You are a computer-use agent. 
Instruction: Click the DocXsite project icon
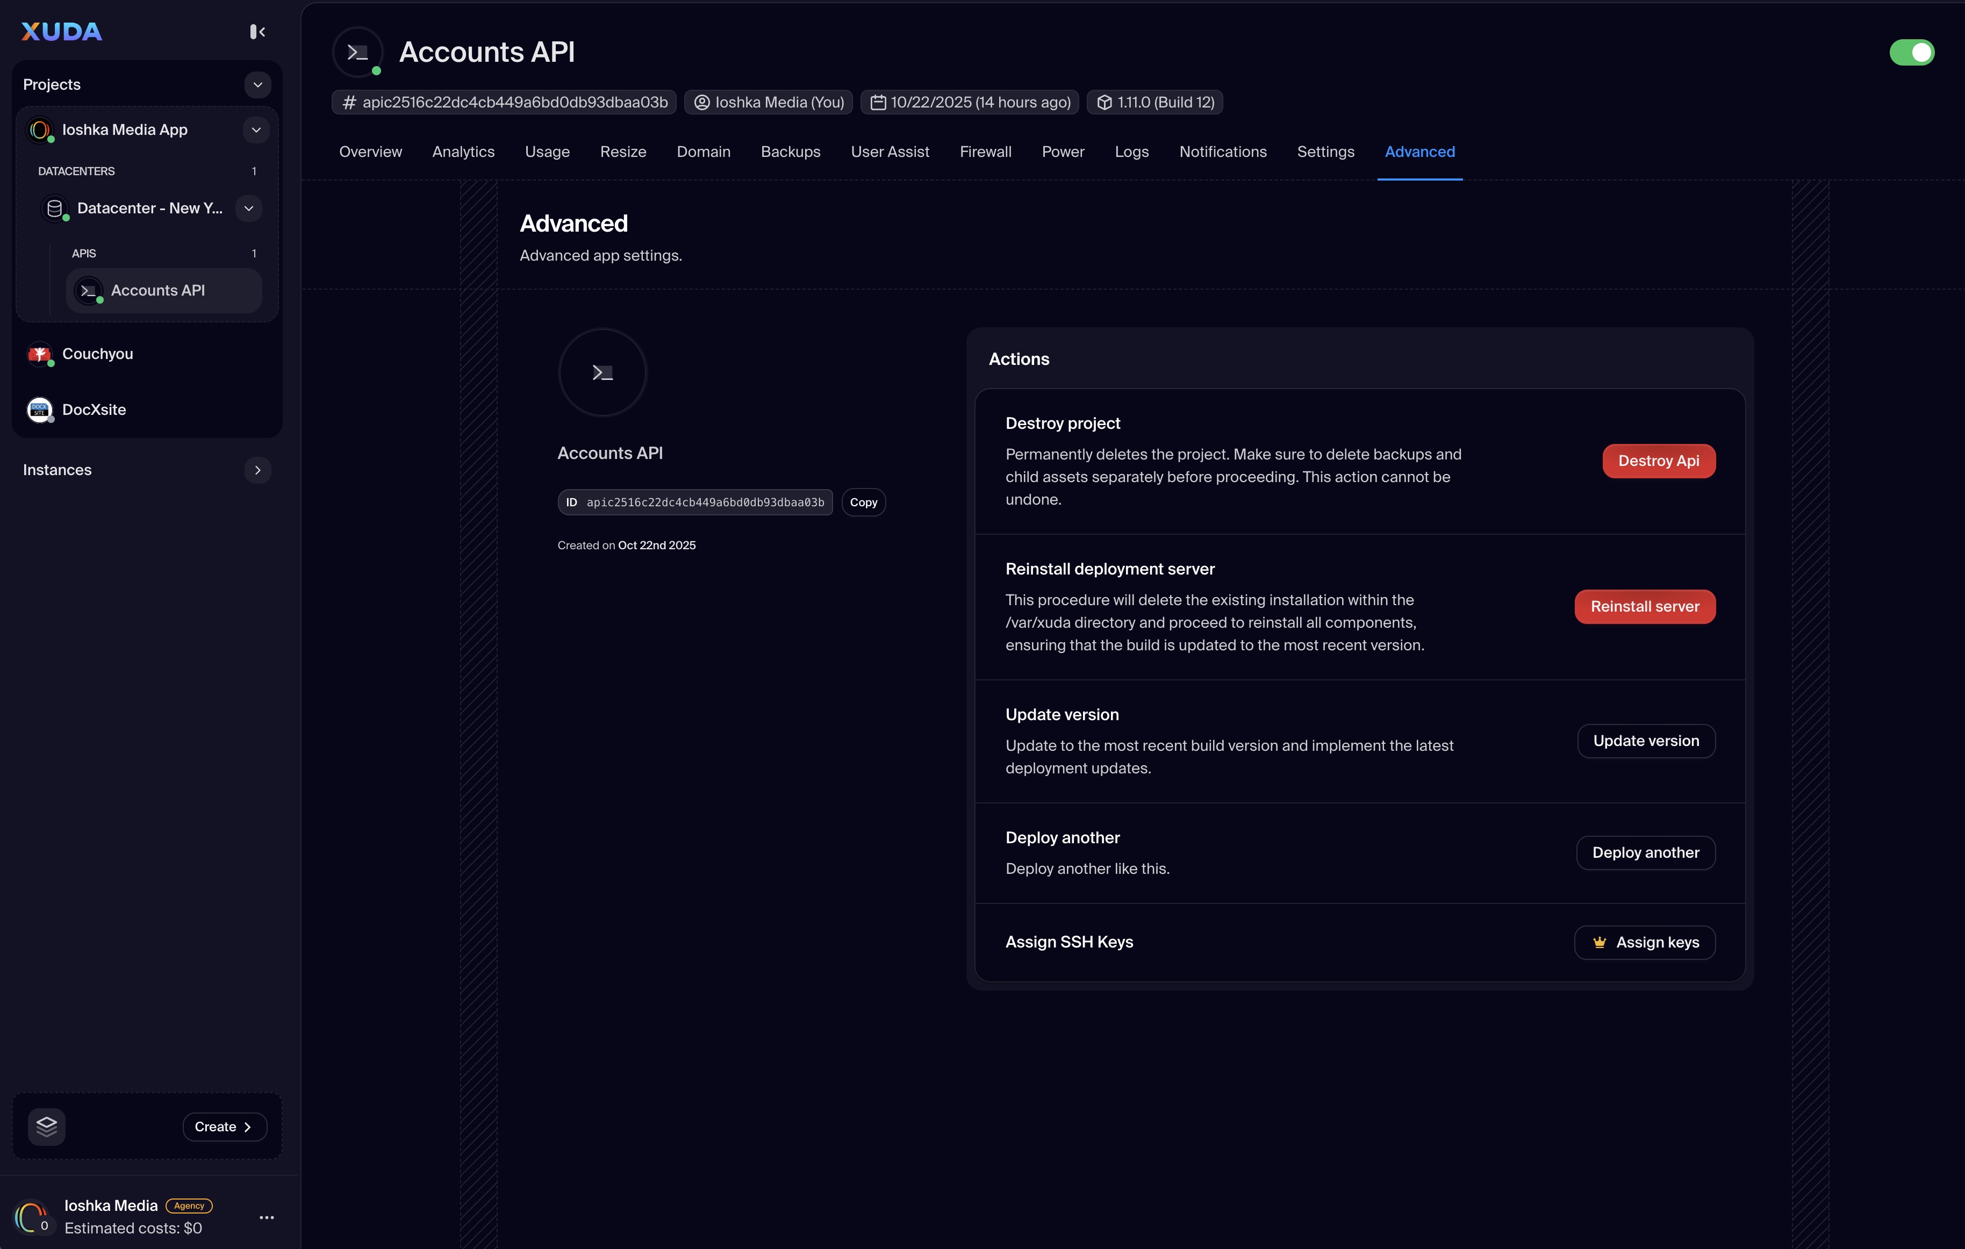tap(39, 410)
